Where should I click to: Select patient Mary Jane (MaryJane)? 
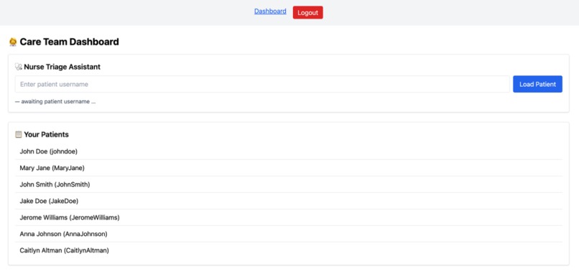288,168
